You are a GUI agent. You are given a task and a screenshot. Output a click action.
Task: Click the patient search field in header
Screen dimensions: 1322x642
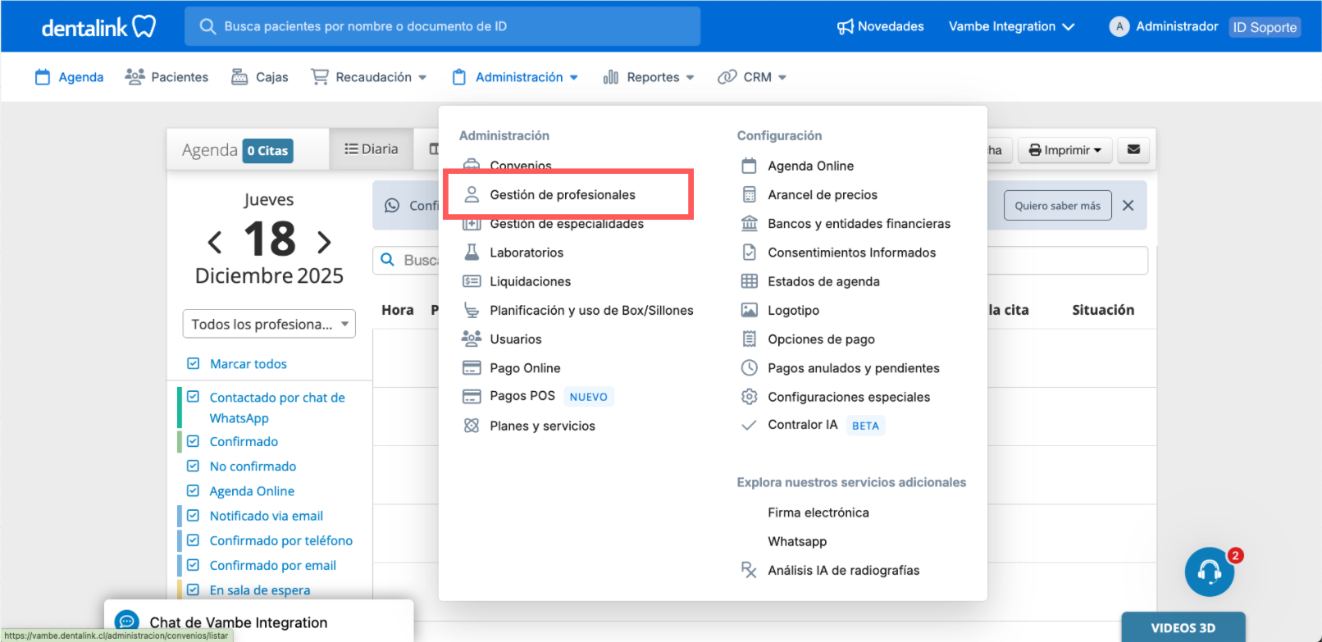(443, 26)
